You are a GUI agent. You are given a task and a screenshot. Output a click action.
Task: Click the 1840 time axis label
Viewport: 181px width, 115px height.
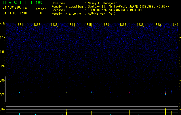[x=175, y=24]
